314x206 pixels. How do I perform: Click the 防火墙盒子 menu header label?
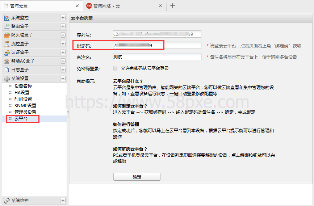coord(22,35)
